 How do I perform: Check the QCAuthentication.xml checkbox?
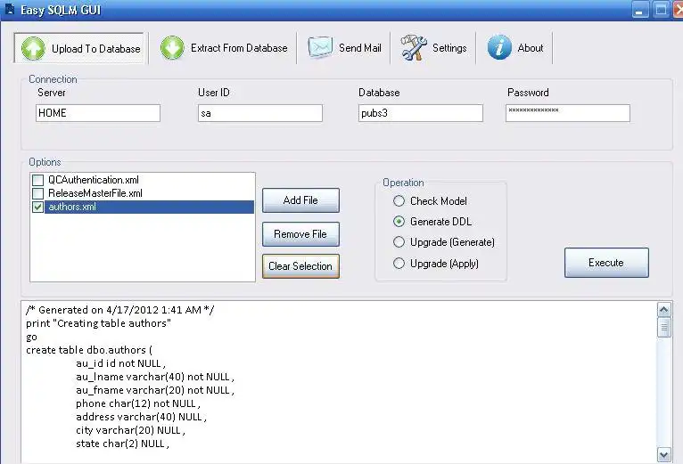coord(38,180)
